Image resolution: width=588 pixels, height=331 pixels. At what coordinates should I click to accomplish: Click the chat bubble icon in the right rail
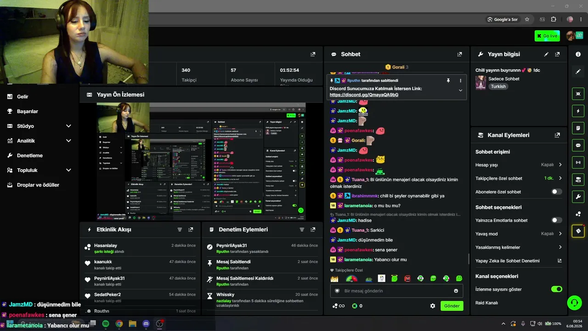(578, 145)
